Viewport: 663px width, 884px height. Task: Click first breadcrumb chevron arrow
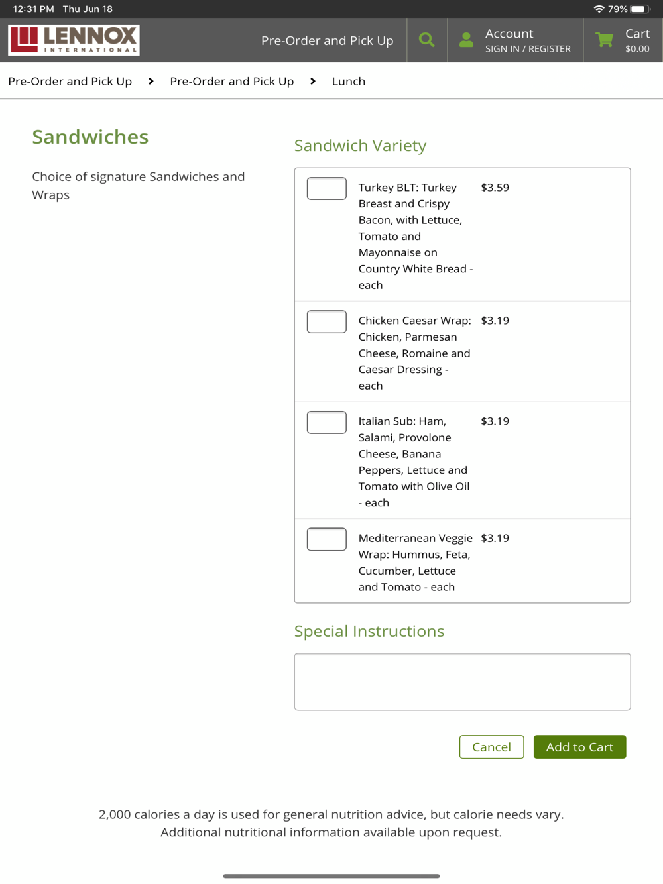151,81
